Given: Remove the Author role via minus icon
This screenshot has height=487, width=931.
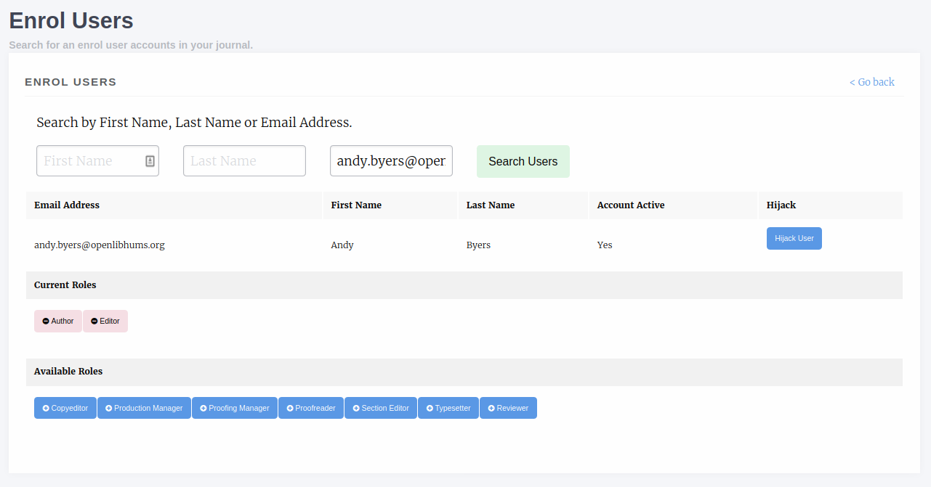Looking at the screenshot, I should tap(46, 322).
